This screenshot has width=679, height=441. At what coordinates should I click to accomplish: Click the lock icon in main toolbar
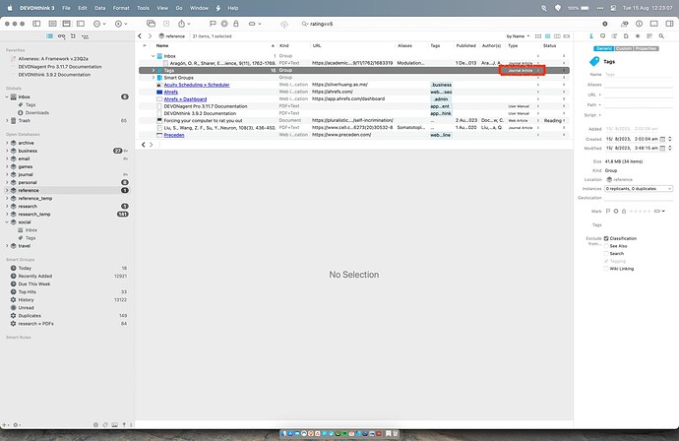[x=236, y=24]
